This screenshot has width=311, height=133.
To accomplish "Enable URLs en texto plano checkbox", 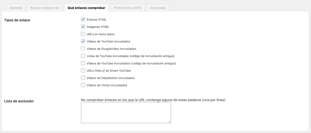I will [83, 34].
